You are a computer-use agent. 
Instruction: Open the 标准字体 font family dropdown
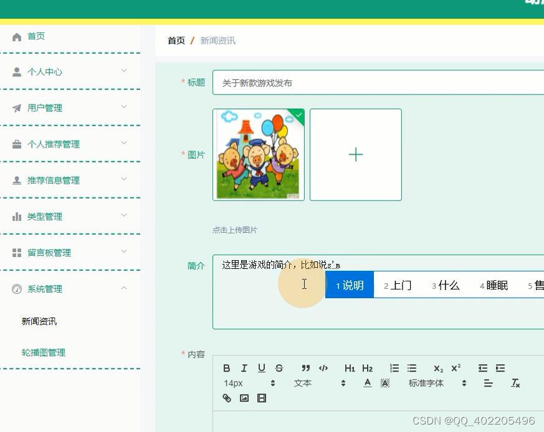click(x=438, y=383)
